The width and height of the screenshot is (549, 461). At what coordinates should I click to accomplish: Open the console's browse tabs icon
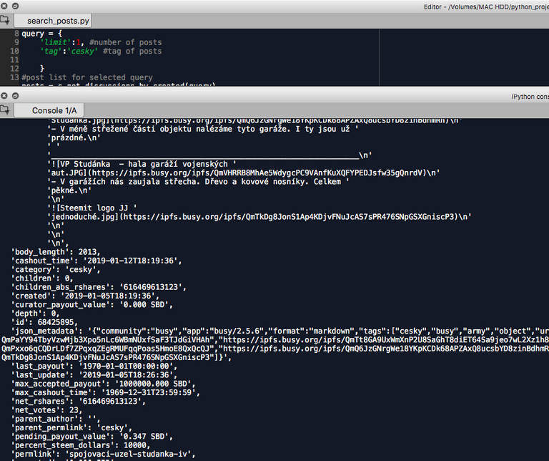point(5,110)
